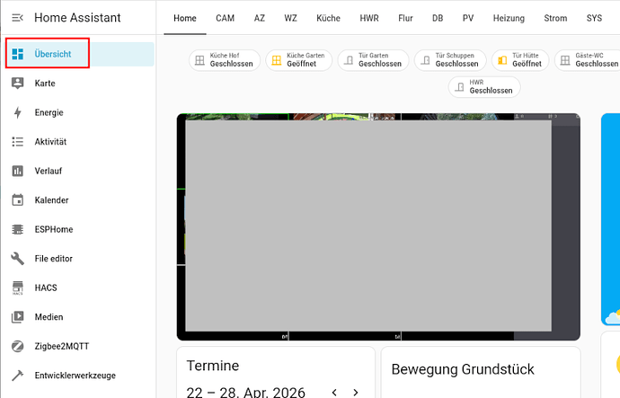Go to previous week in Termine

(x=334, y=393)
